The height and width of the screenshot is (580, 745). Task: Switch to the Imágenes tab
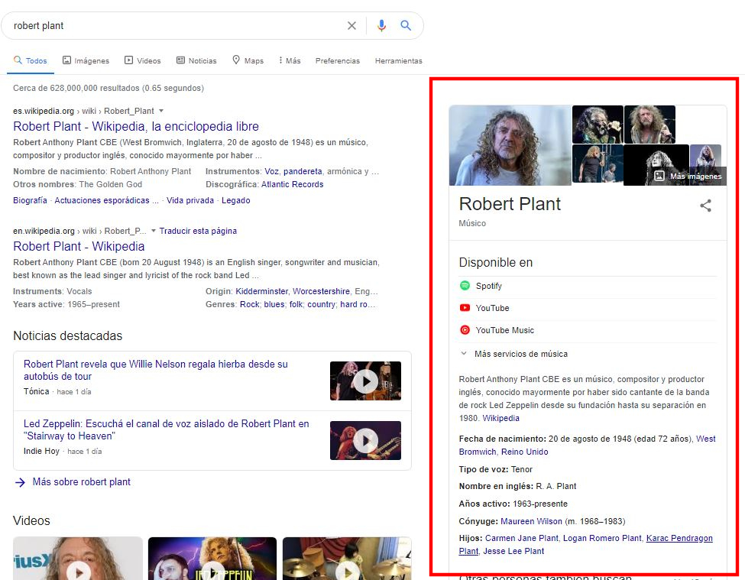(x=86, y=60)
